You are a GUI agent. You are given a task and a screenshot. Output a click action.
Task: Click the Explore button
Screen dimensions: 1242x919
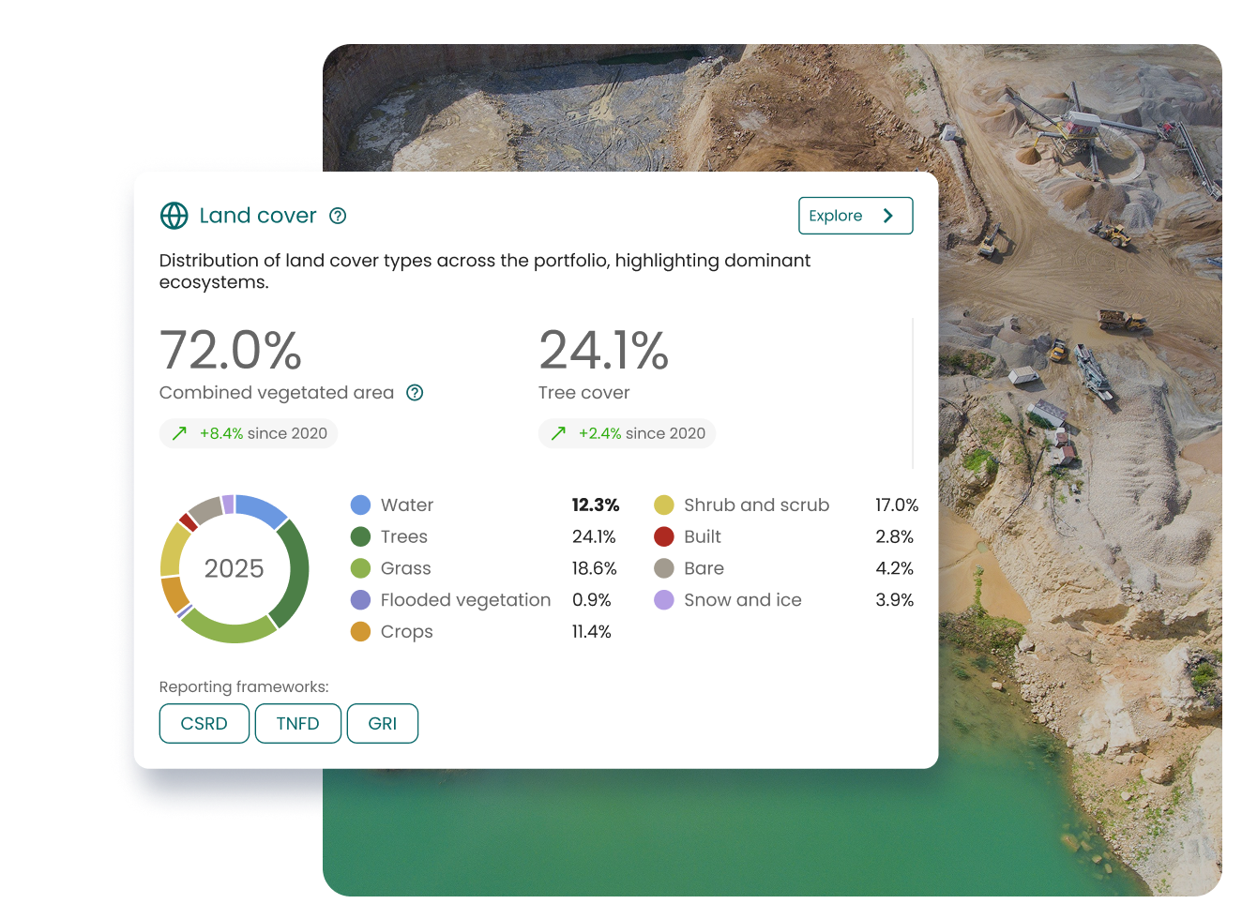click(x=856, y=216)
